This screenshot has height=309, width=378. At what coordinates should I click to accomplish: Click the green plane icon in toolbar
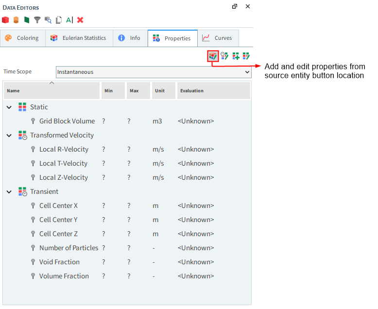click(x=27, y=20)
